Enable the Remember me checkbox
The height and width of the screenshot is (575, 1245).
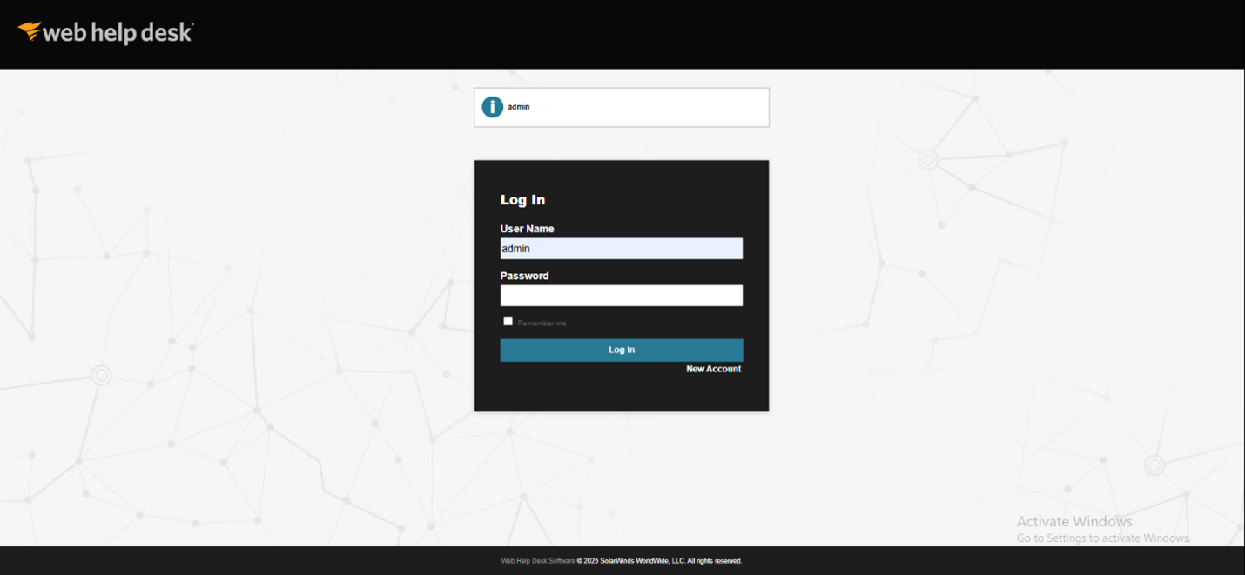508,321
